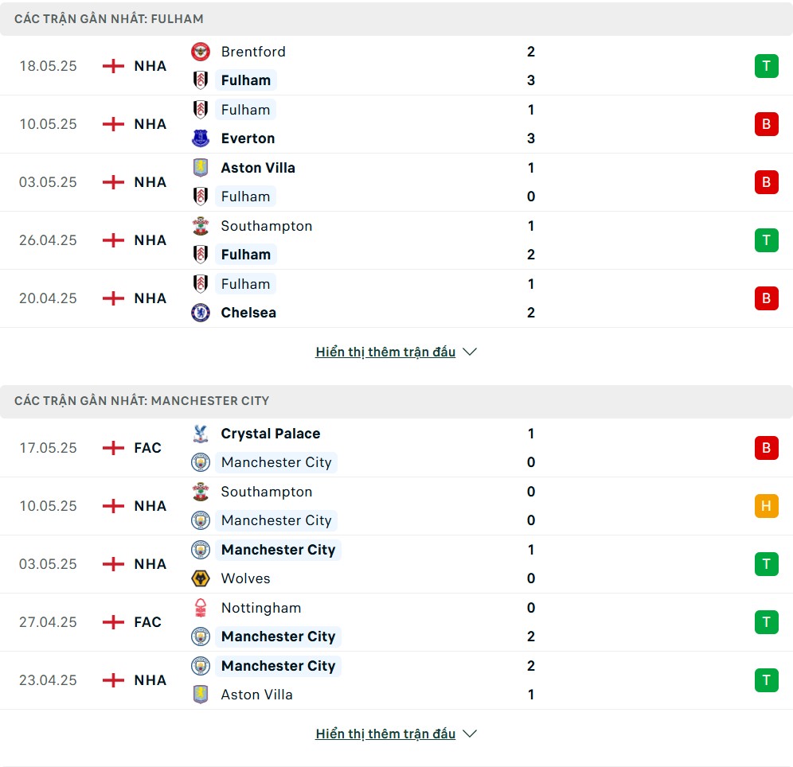Open 'Hiển thị thêm trận đấu' under Manchester City

[385, 734]
